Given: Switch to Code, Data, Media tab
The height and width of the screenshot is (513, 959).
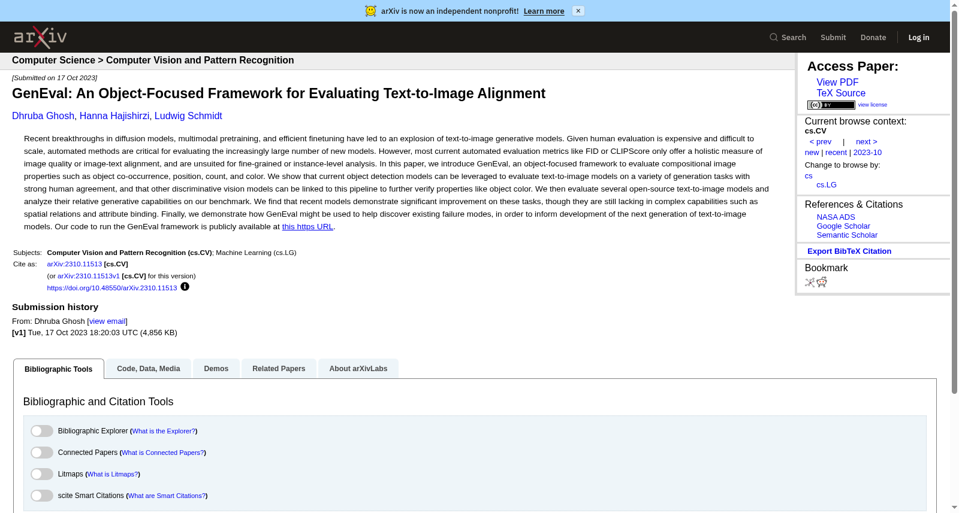Looking at the screenshot, I should 149,369.
